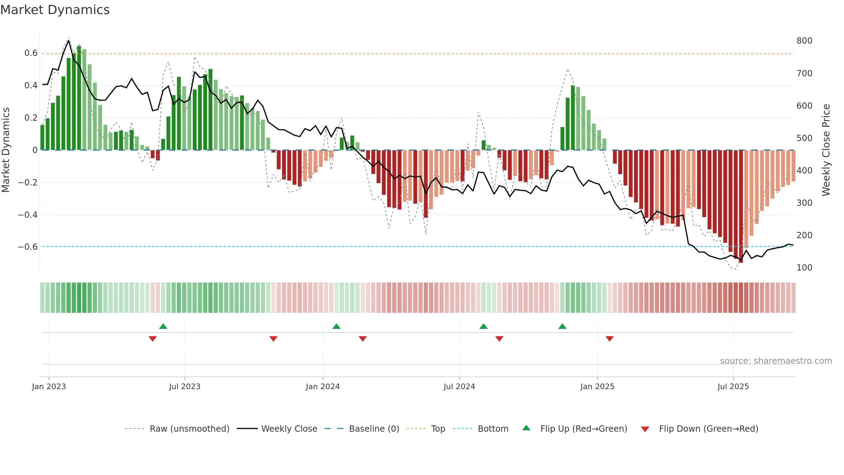The width and height of the screenshot is (844, 475).
Task: Click the green flip-up marker after Jul 2024
Action: point(484,326)
